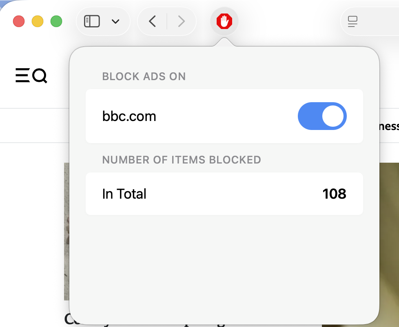Click the 108 blocked items counter
The width and height of the screenshot is (399, 327).
334,194
